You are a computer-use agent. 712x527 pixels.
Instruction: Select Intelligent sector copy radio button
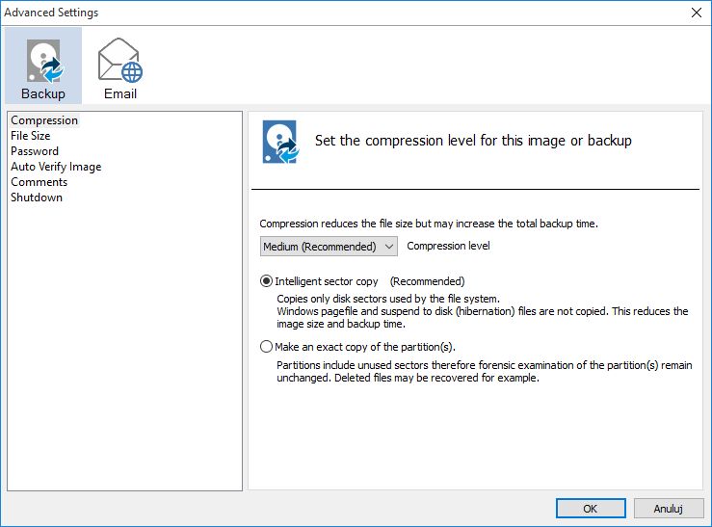267,281
